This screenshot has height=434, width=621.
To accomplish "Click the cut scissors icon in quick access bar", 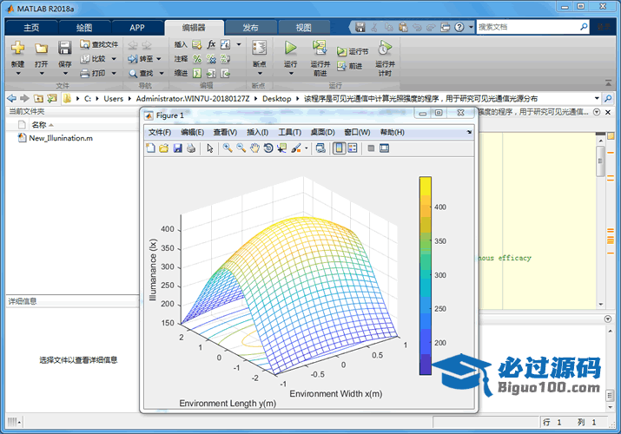I will [374, 27].
